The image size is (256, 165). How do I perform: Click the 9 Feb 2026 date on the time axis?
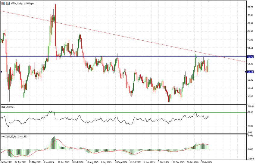pos(207,161)
